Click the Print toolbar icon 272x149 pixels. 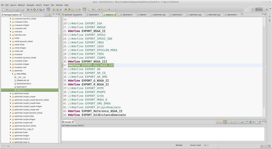[x=18, y=10]
